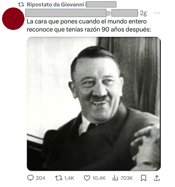
Task: Bookmark this post with the bookmark icon
Action: coord(143,178)
